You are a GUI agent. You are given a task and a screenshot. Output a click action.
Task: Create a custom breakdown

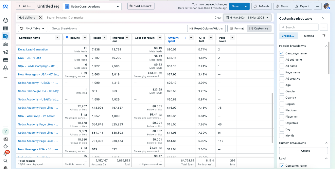(303, 151)
